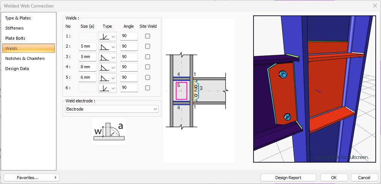The height and width of the screenshot is (184, 381).
Task: Switch to Type & Plates section
Action: tap(18, 18)
